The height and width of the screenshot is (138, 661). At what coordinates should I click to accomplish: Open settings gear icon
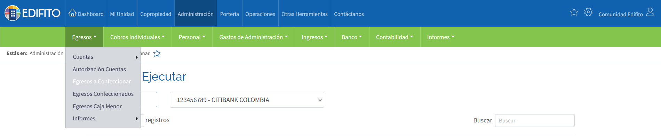click(588, 12)
